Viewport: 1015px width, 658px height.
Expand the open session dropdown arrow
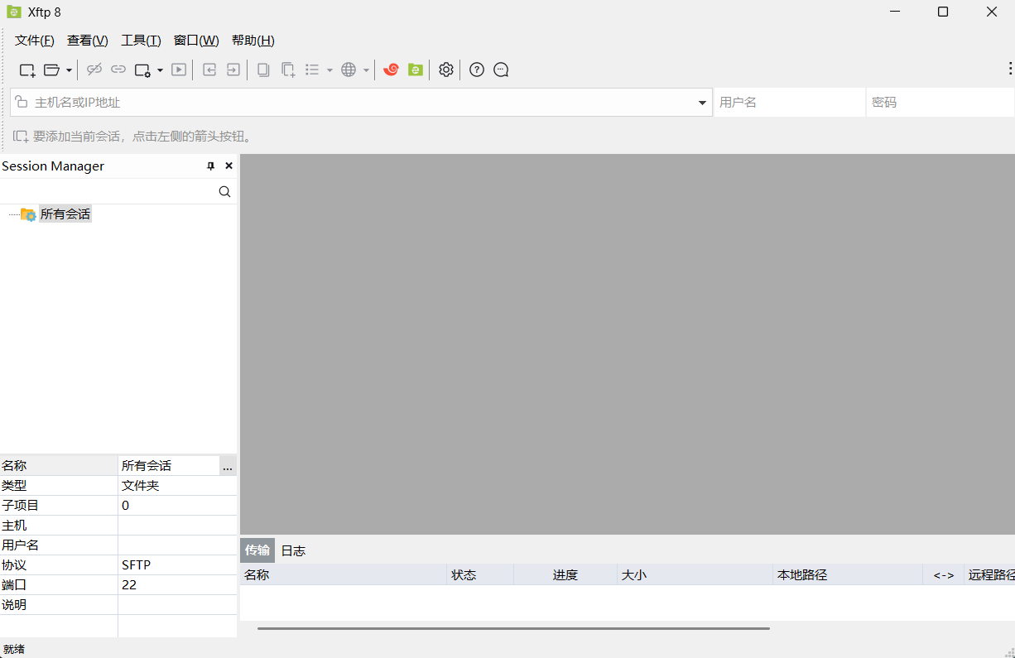coord(69,70)
